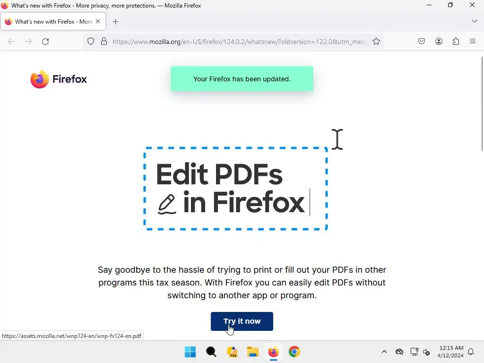Image resolution: width=484 pixels, height=363 pixels.
Task: Show hidden system tray icons
Action: click(384, 352)
